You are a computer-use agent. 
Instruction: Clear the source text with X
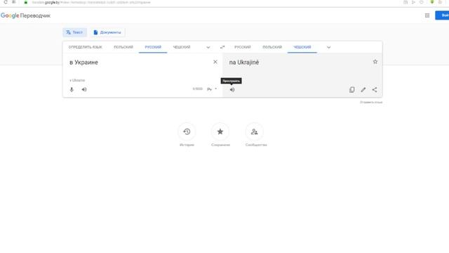[x=215, y=62]
